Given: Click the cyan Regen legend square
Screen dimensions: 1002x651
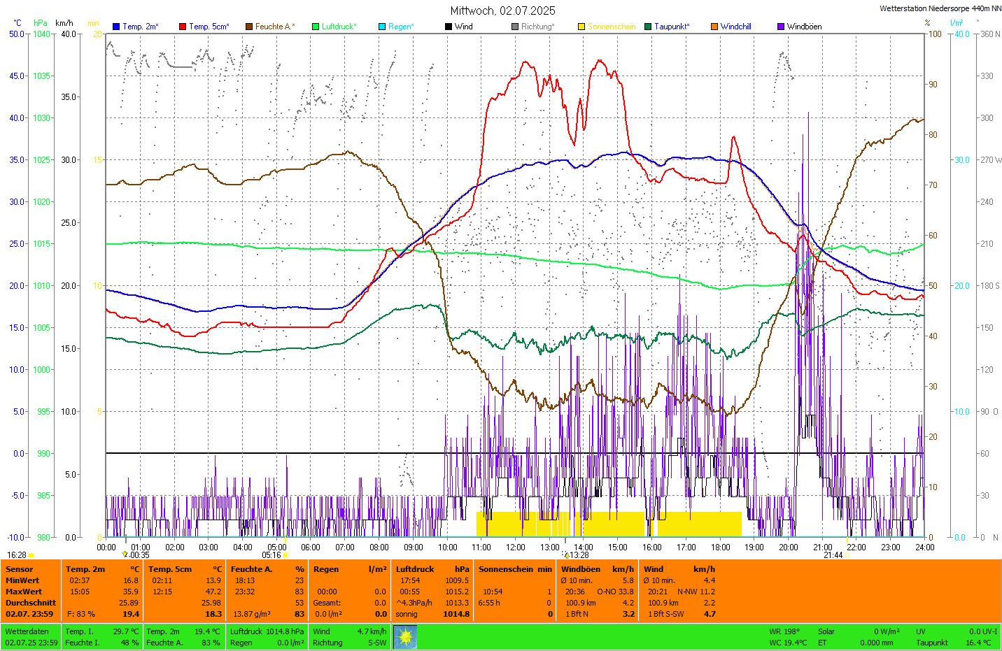Looking at the screenshot, I should tap(382, 27).
